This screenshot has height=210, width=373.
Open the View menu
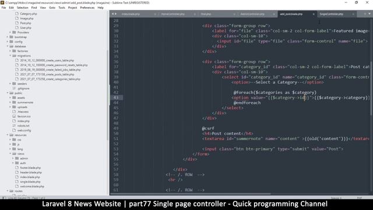click(x=43, y=8)
